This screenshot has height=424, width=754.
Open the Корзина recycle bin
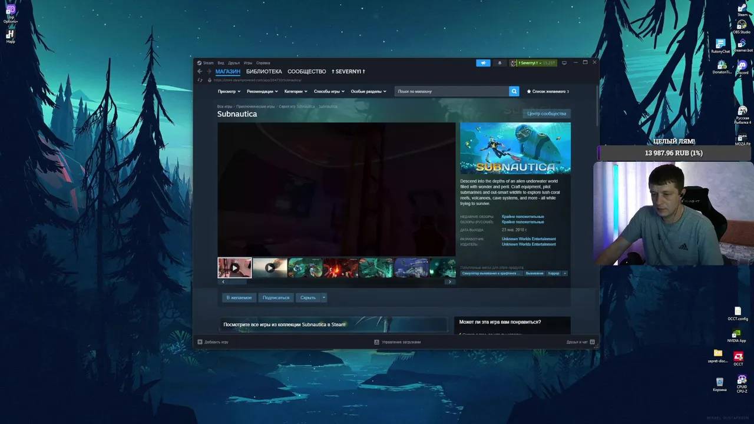click(x=719, y=385)
